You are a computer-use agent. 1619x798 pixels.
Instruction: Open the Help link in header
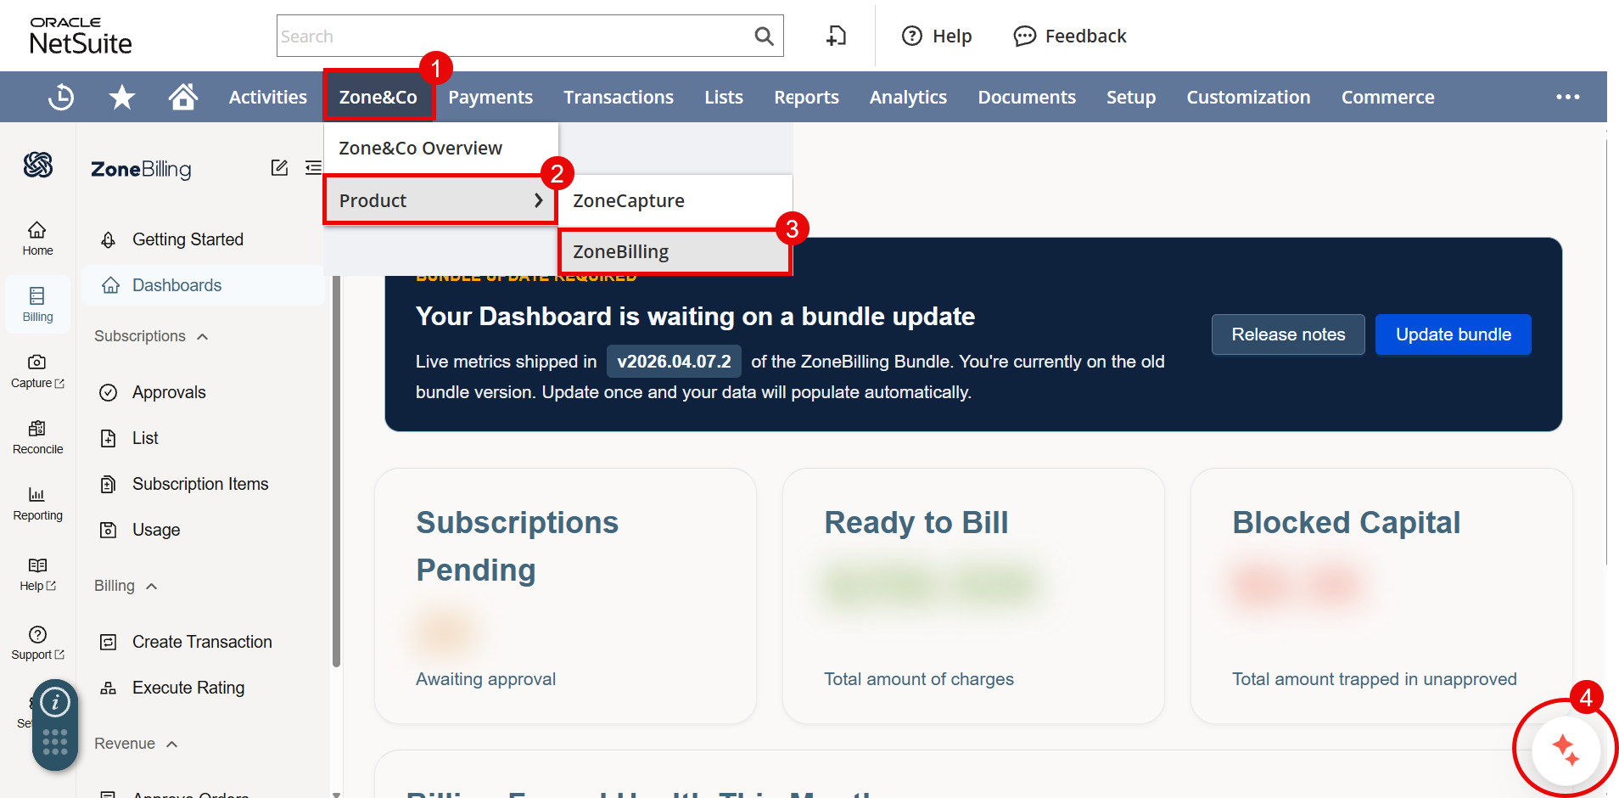pyautogui.click(x=937, y=36)
